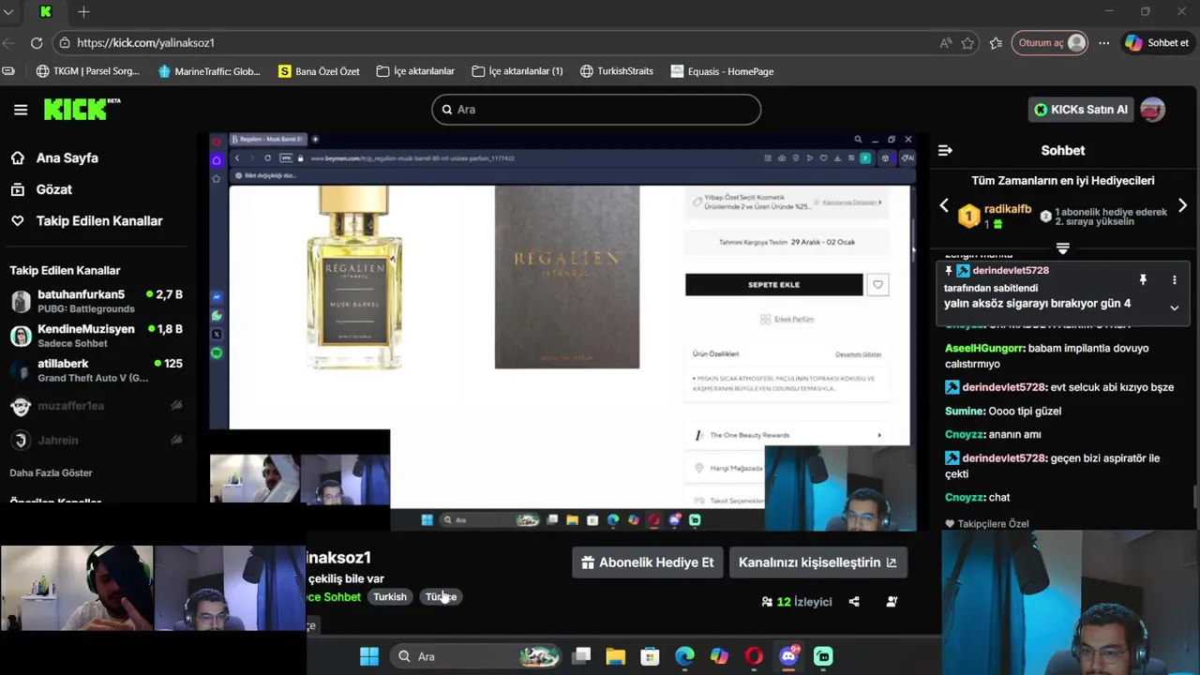Open Edge settings ellipsis menu
Screen dimensions: 1200x675
click(1104, 43)
